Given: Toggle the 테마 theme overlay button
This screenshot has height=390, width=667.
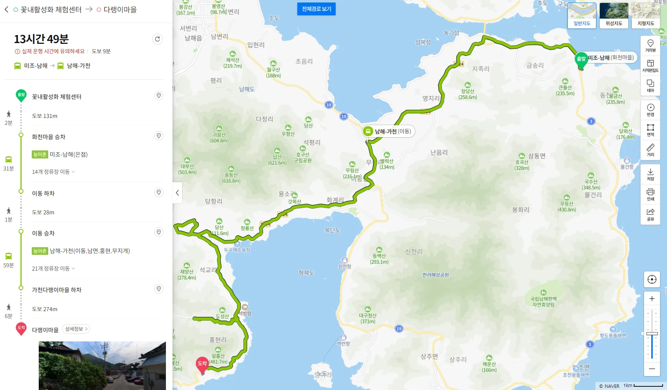Looking at the screenshot, I should point(650,86).
